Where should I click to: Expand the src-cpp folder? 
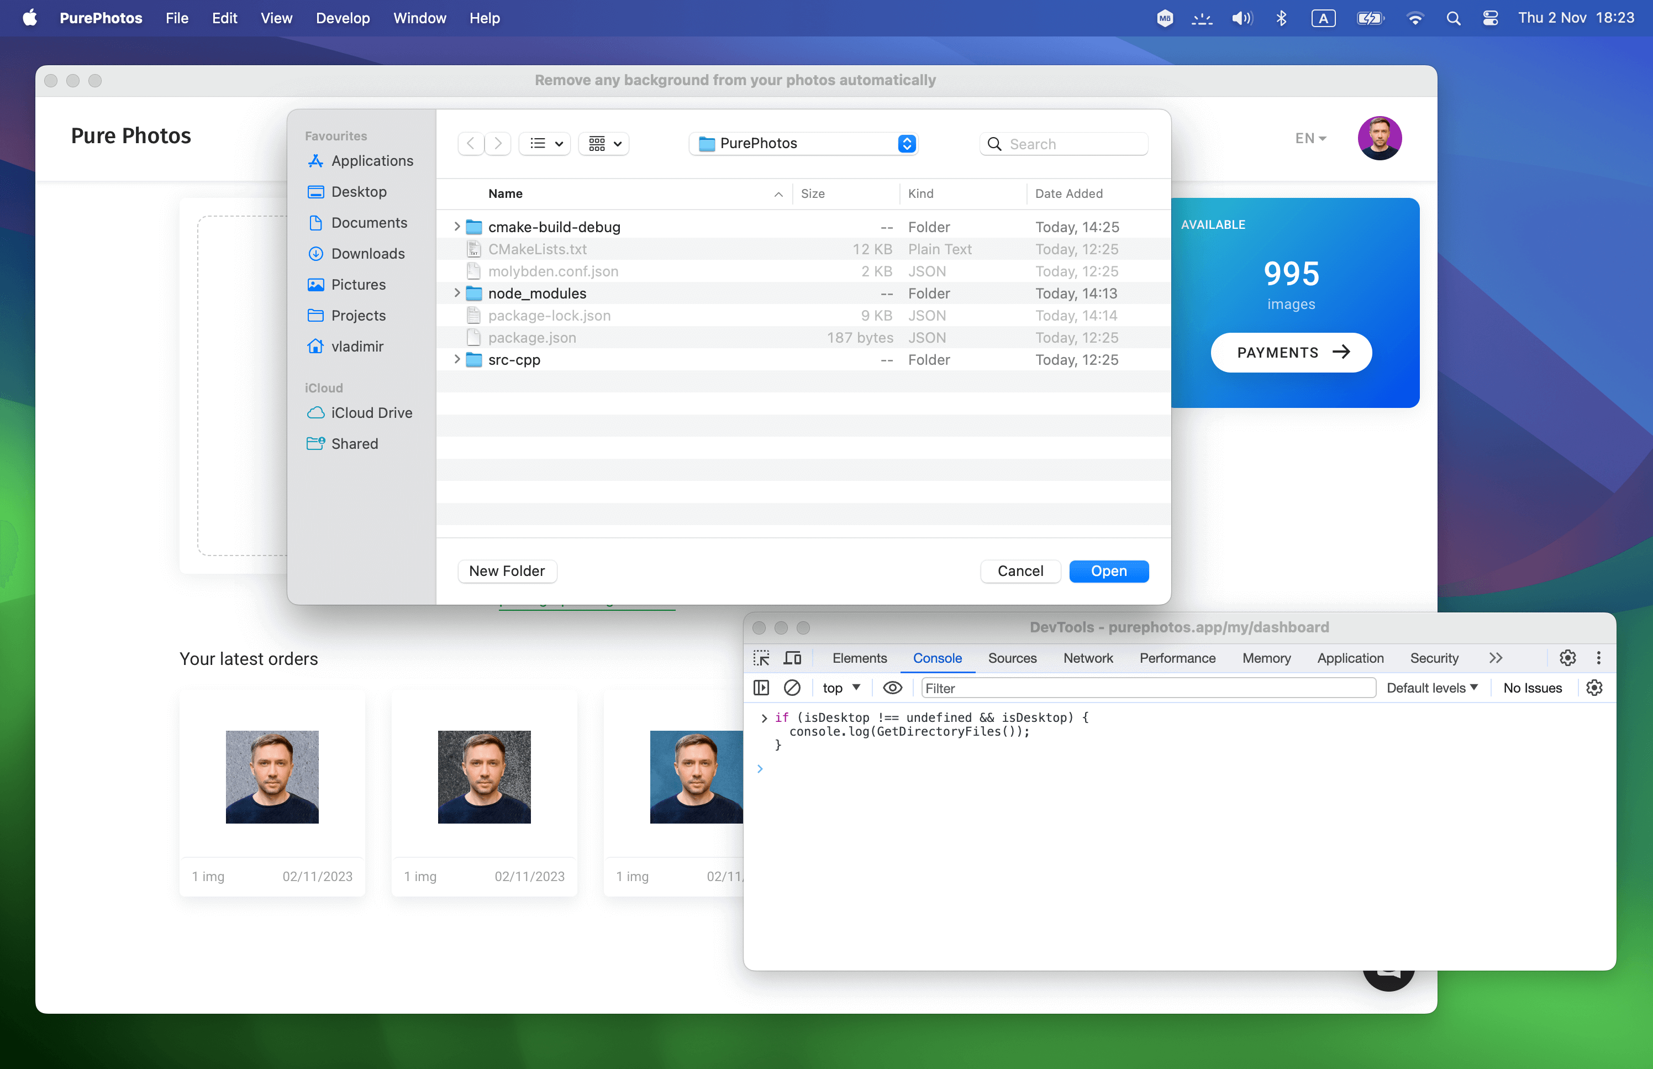[458, 359]
